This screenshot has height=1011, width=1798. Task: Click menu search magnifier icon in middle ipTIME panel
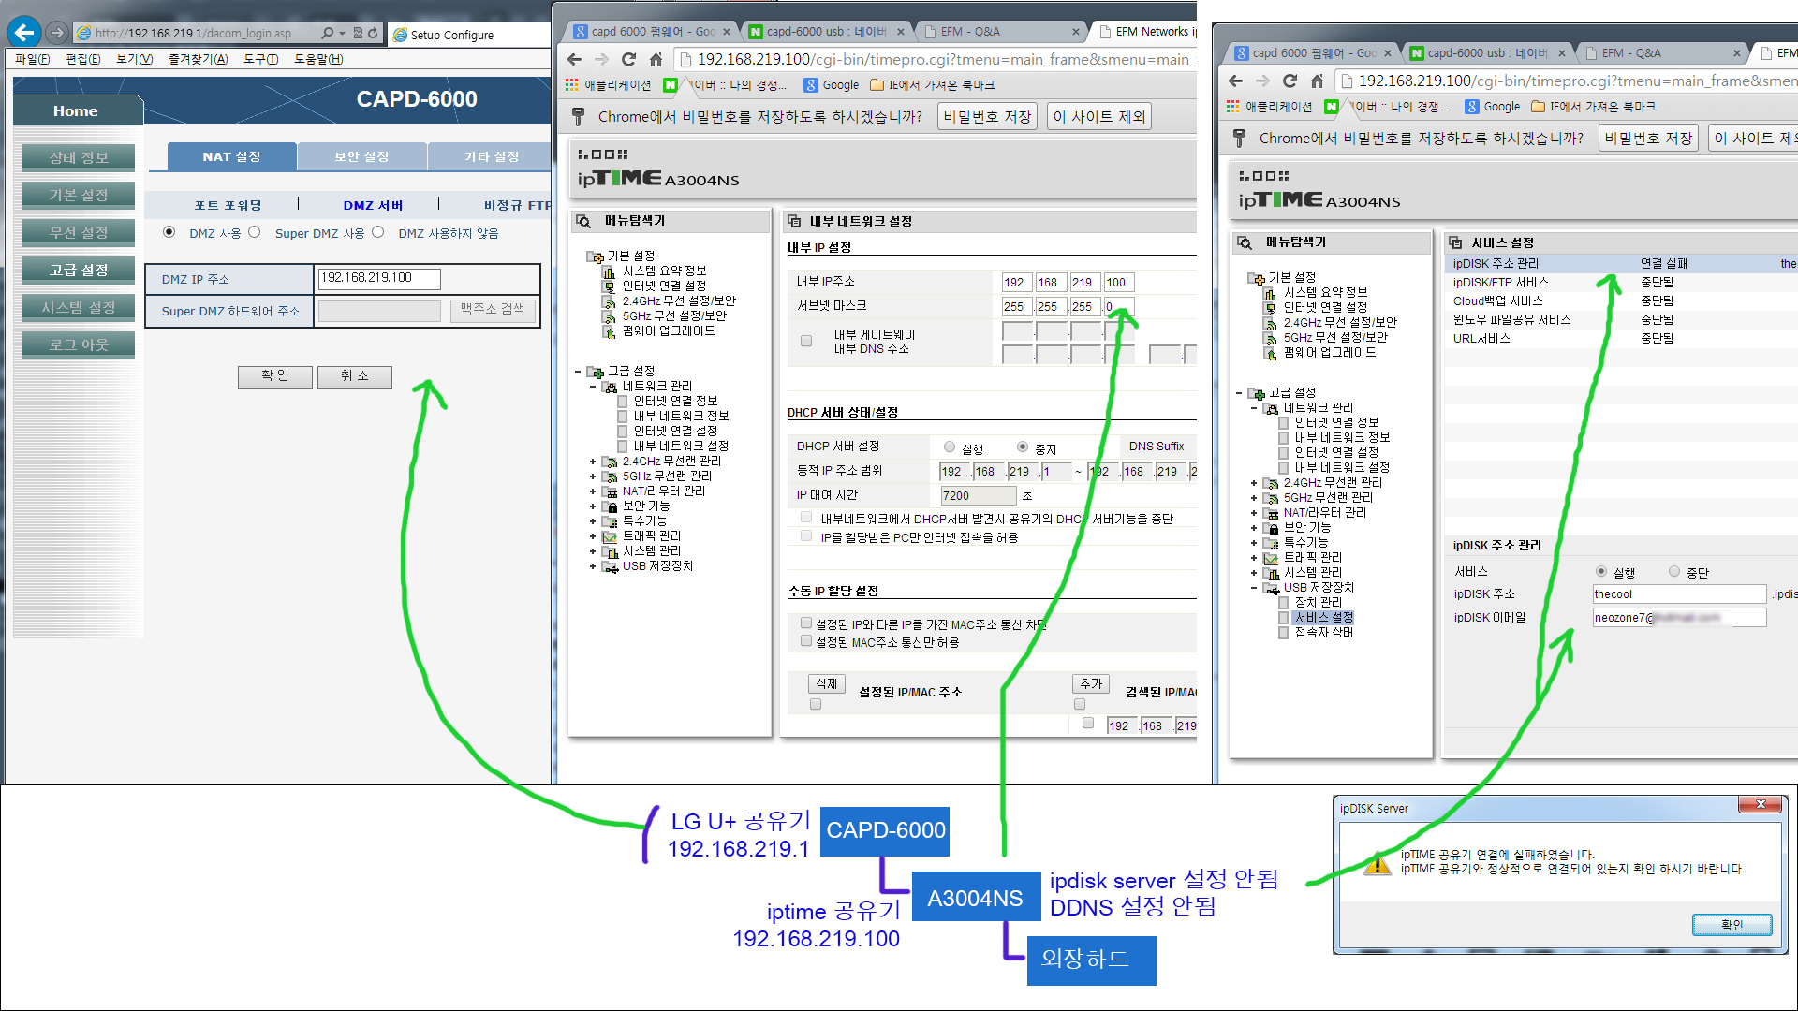pyautogui.click(x=583, y=221)
